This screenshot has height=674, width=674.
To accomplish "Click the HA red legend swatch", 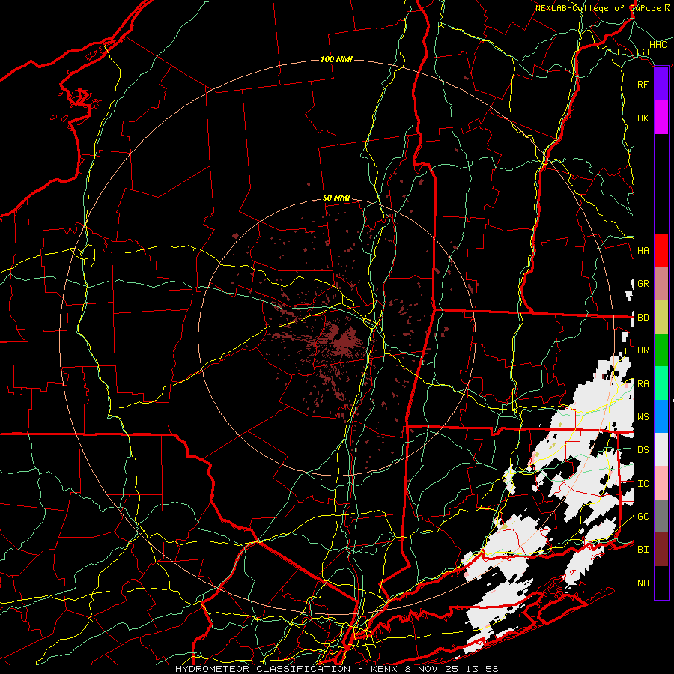I will point(661,250).
